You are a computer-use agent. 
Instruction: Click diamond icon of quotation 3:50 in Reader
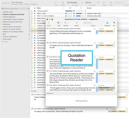[114, 85]
